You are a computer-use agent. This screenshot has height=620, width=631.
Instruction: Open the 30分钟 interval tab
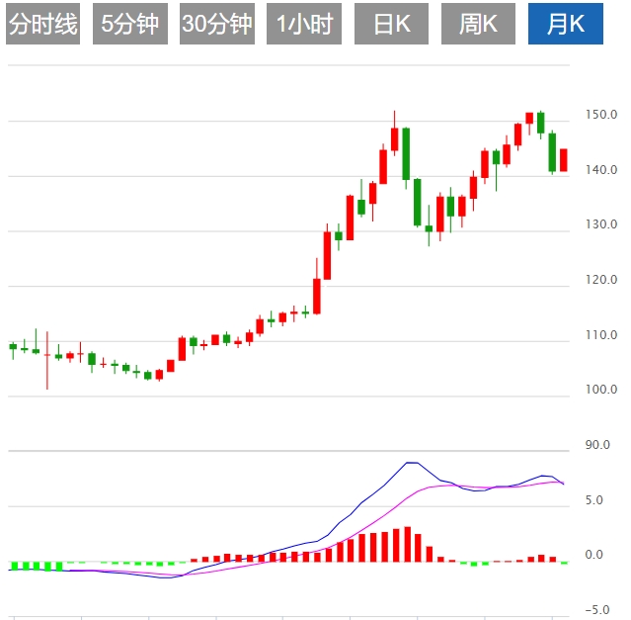click(x=216, y=25)
